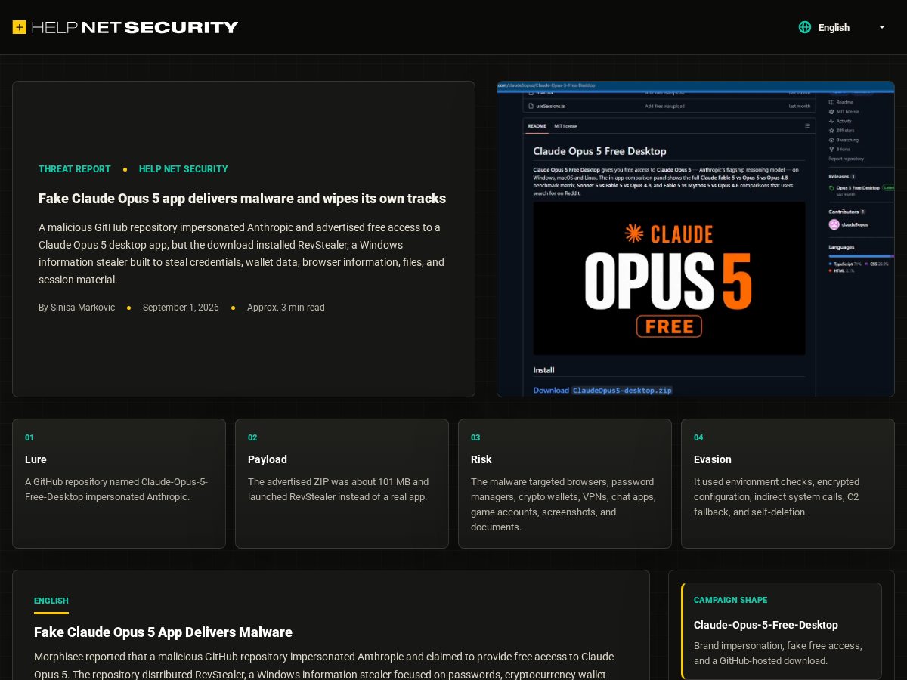
Task: Open the Help Net Security homepage wordmark
Action: click(x=135, y=27)
